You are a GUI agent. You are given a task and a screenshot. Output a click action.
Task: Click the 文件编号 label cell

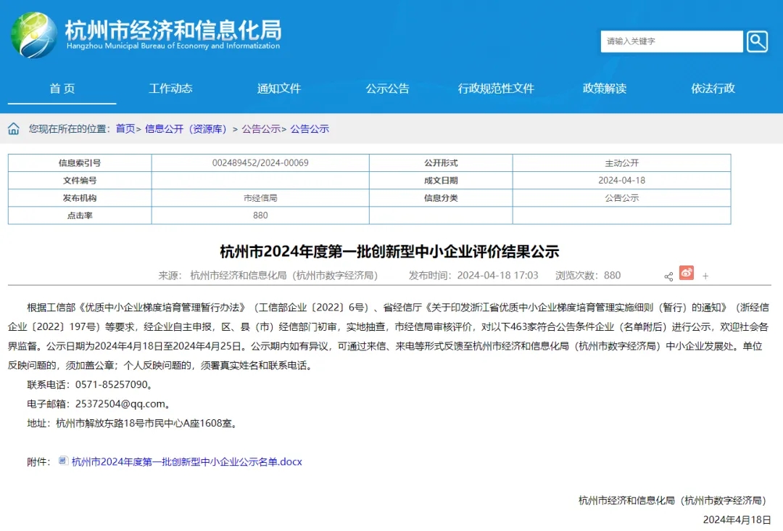(x=80, y=181)
